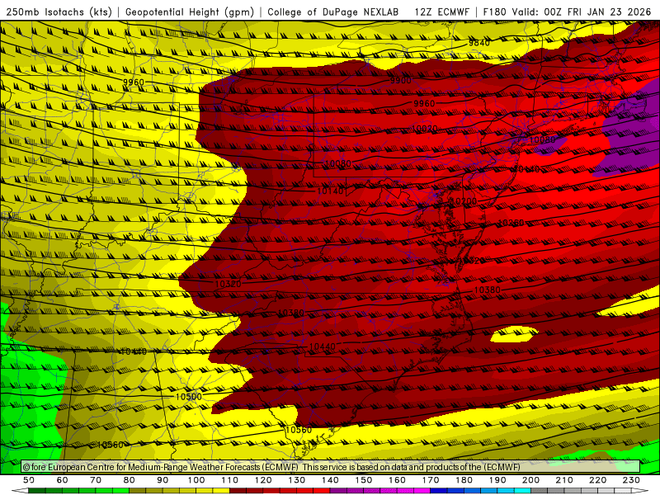Viewport: 660px width, 495px height.
Task: Click the 10260 height contour label
Action: (x=511, y=223)
